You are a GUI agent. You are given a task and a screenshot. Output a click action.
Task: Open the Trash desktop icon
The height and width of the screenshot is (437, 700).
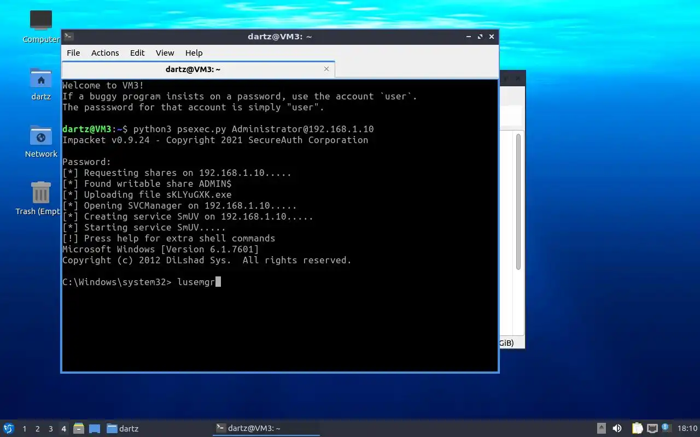tap(41, 198)
